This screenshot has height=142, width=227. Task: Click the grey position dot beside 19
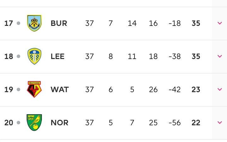tap(18, 89)
